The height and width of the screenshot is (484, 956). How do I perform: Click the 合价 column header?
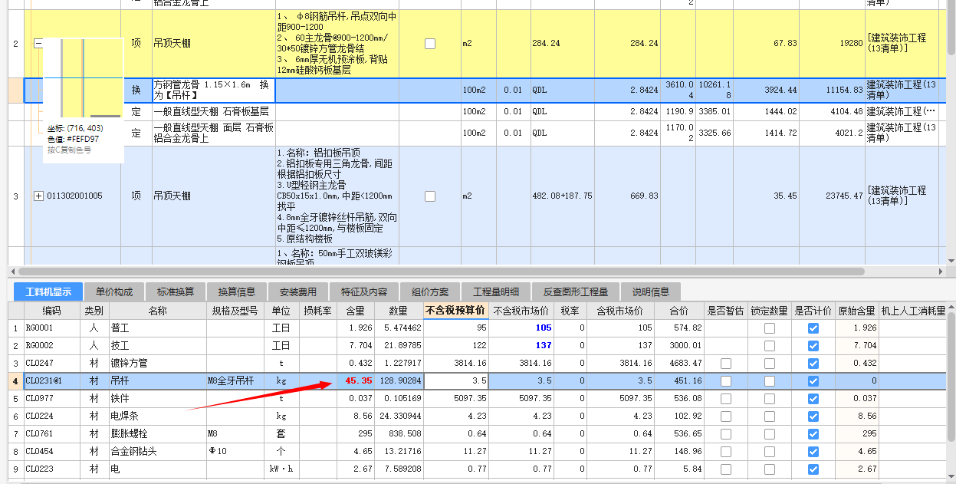[x=679, y=311]
